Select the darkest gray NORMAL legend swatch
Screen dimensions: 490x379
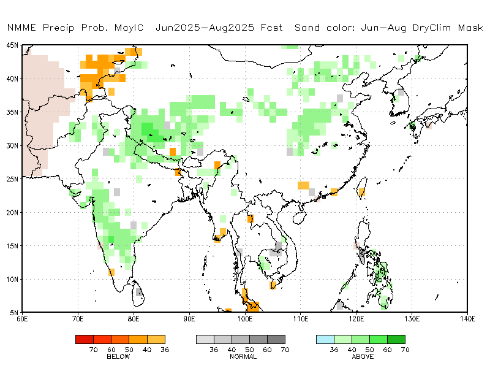tap(276, 340)
